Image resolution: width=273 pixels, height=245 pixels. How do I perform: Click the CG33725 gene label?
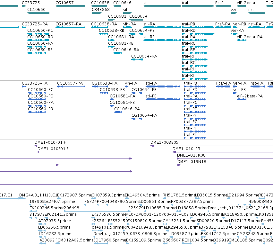coord(31,3)
